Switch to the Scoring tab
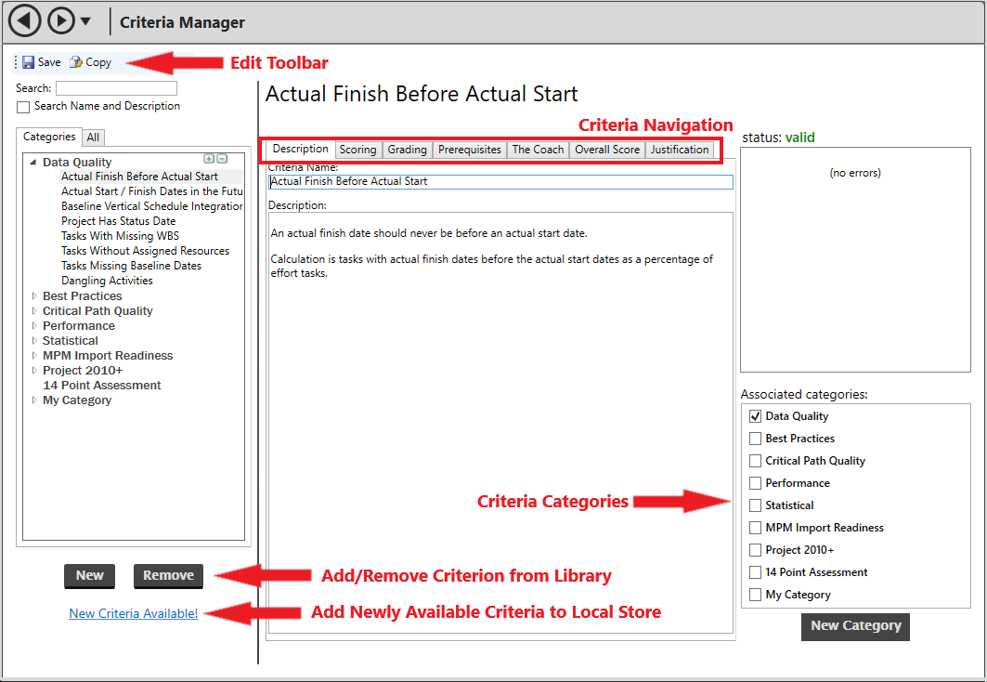 tap(357, 150)
